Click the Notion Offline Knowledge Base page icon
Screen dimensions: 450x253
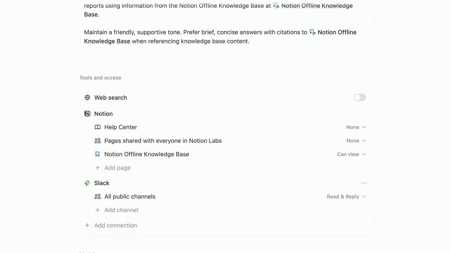(x=97, y=154)
